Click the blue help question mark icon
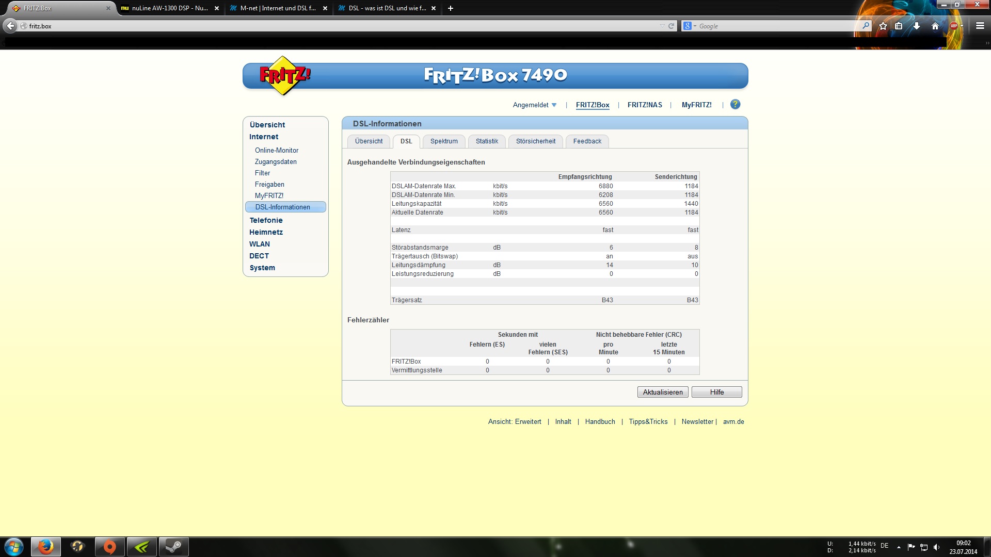Image resolution: width=991 pixels, height=557 pixels. [735, 105]
